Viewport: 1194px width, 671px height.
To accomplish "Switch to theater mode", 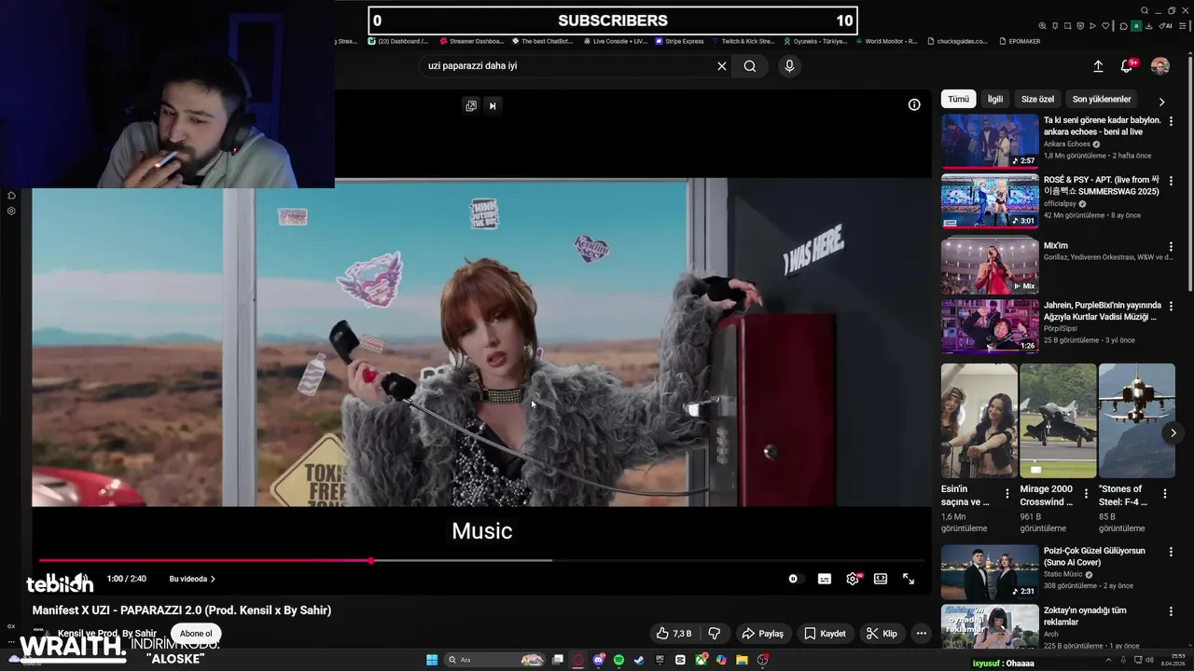I will point(881,579).
